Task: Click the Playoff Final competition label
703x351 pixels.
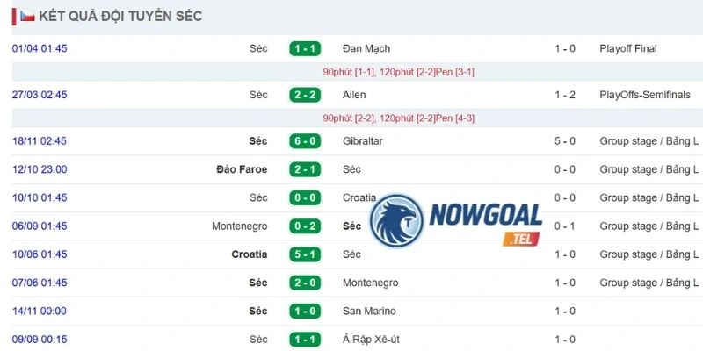Action: (628, 48)
